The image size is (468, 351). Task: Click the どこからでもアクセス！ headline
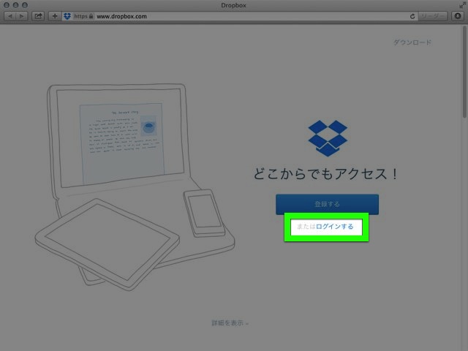tap(325, 174)
